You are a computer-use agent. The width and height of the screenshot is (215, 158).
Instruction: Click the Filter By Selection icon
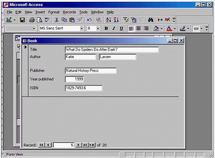[126, 20]
